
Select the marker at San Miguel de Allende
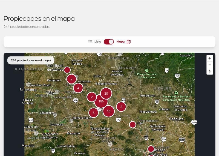point(67,70)
